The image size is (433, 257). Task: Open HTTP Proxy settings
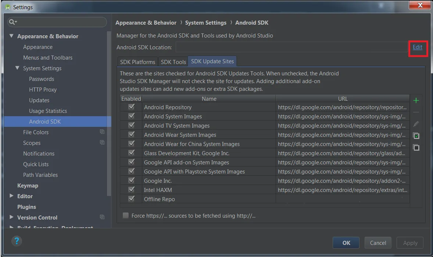(x=43, y=90)
